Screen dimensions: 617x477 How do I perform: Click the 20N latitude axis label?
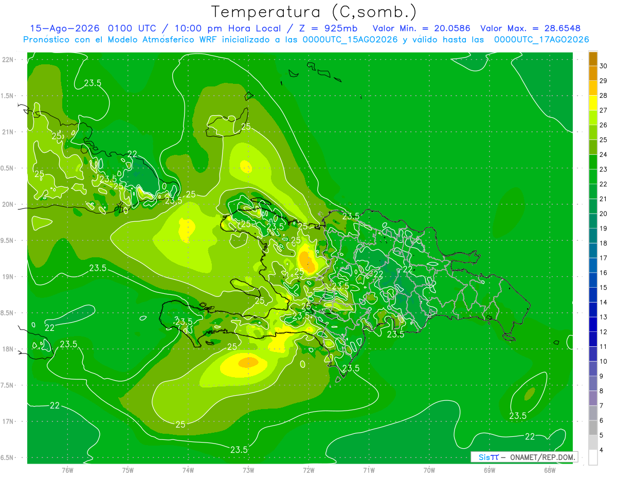tap(9, 204)
